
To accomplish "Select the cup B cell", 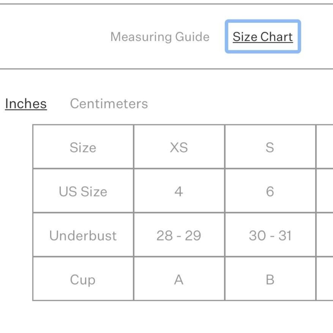I will click(270, 279).
